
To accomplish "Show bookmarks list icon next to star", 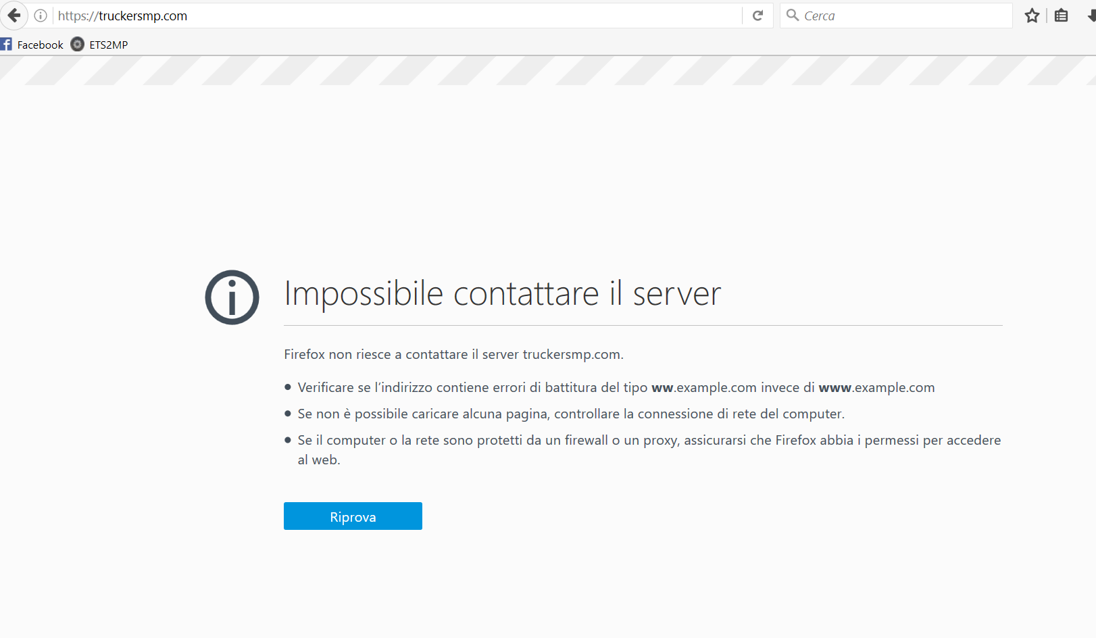I will coord(1061,16).
